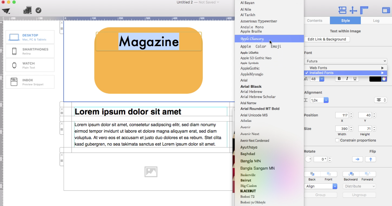This screenshot has height=206, width=392.
Task: Toggle the ruler icon in the top toolbar
Action: (364, 10)
